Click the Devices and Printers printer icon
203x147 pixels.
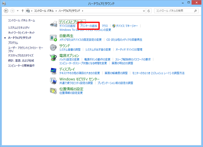click(54, 24)
